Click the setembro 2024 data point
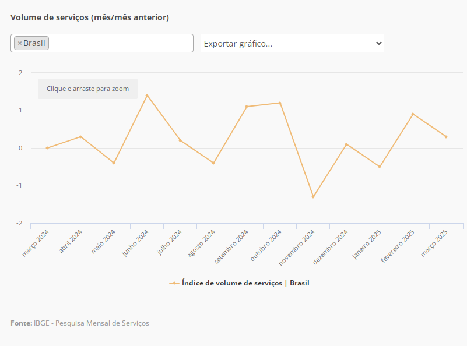 point(247,107)
